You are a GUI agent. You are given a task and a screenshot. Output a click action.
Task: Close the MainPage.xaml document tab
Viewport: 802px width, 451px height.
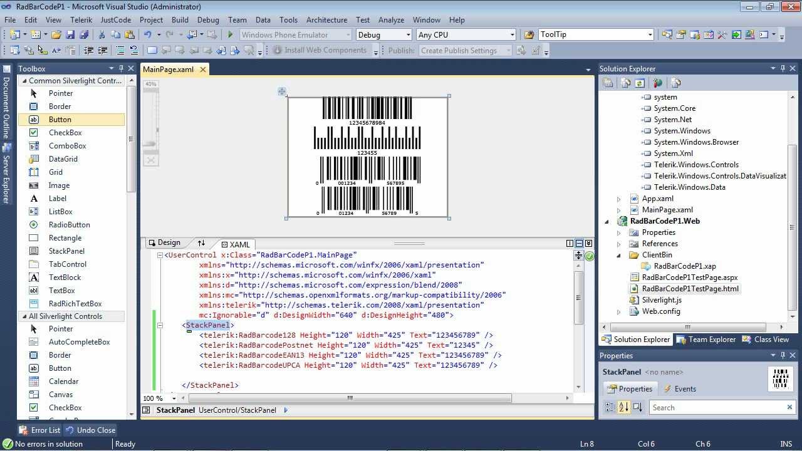[x=202, y=70]
